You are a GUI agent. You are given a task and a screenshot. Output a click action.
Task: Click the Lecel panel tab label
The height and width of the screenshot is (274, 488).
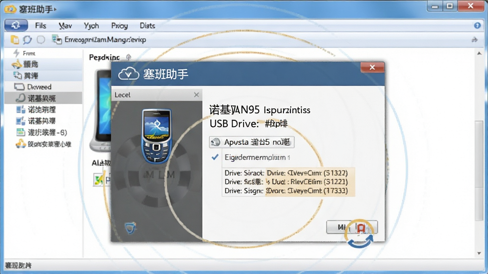122,95
